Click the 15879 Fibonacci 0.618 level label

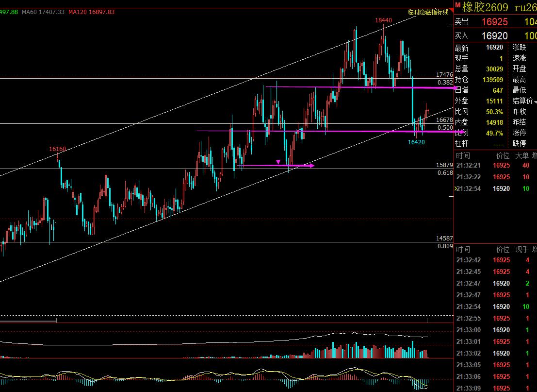444,169
